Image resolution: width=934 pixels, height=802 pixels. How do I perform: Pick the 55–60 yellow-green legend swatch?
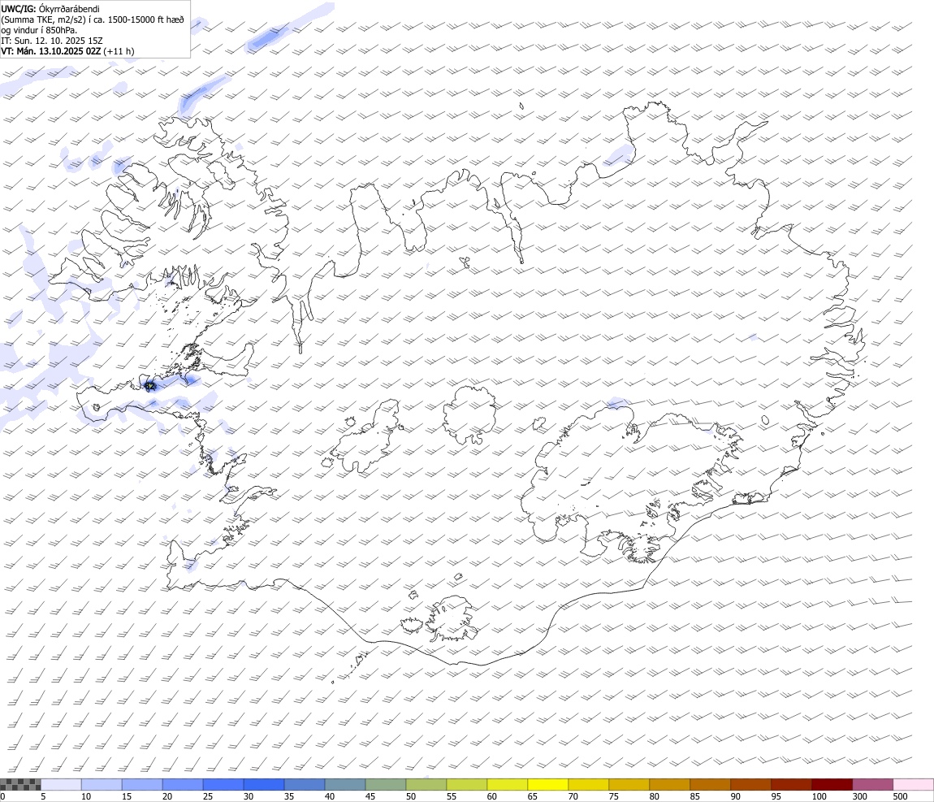click(x=466, y=784)
